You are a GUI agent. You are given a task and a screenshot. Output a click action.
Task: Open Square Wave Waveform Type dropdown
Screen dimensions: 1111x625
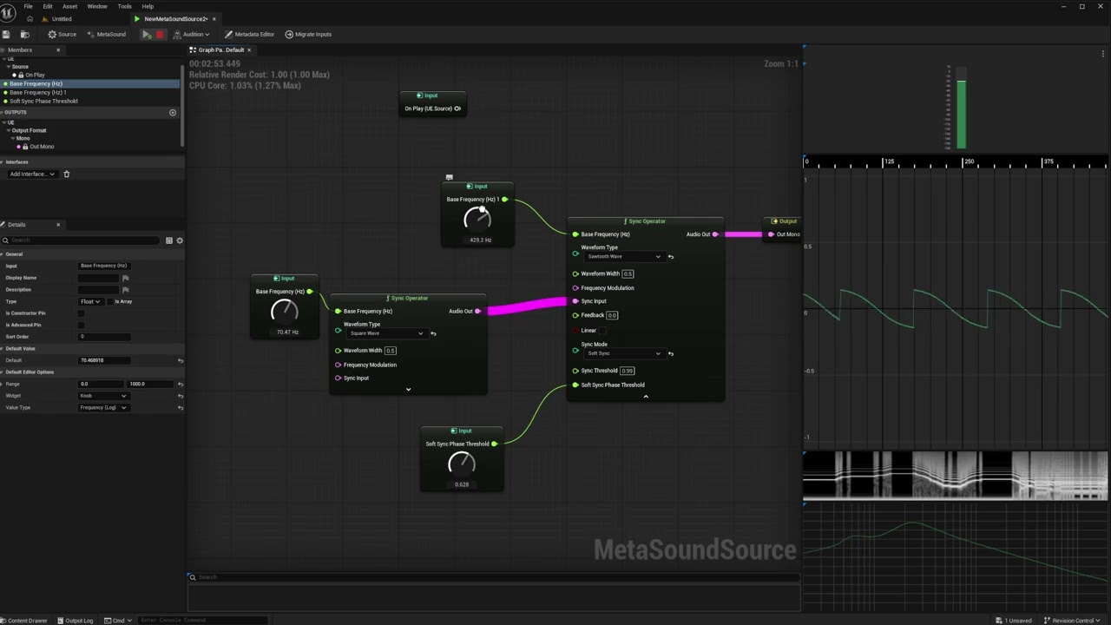386,333
